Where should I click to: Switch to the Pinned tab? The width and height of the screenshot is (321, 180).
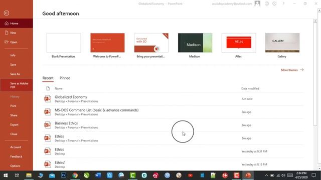[65, 78]
